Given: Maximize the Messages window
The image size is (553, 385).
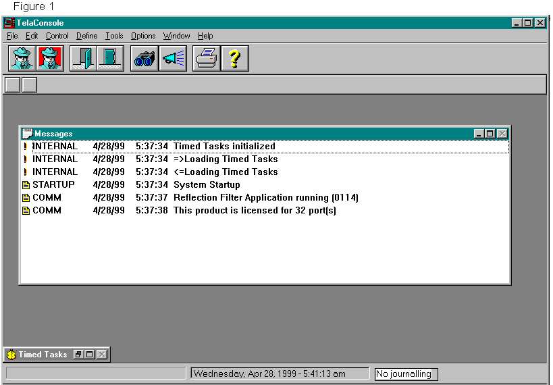Looking at the screenshot, I should coord(490,134).
